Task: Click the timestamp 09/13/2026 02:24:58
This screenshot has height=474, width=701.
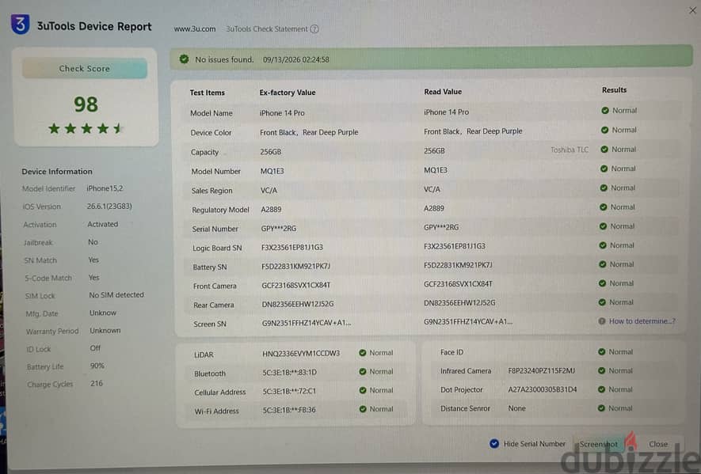Action: coord(296,59)
